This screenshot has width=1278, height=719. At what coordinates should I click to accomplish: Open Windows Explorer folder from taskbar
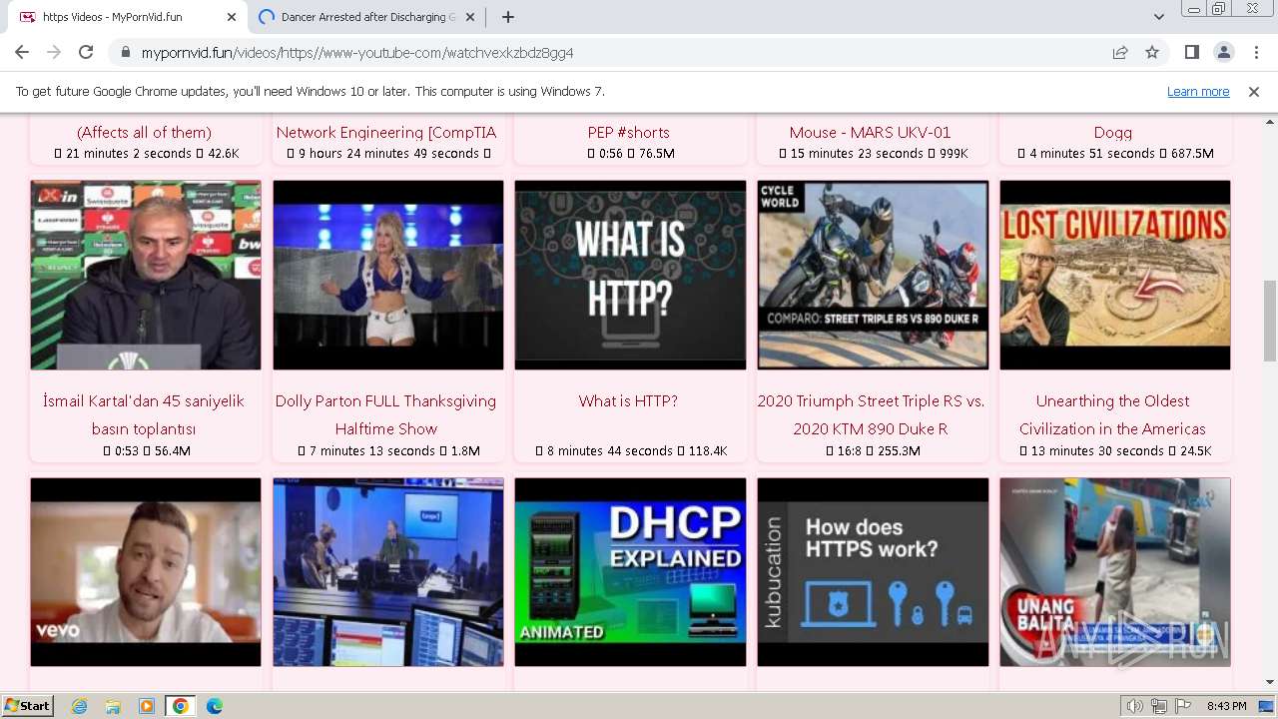(x=113, y=706)
